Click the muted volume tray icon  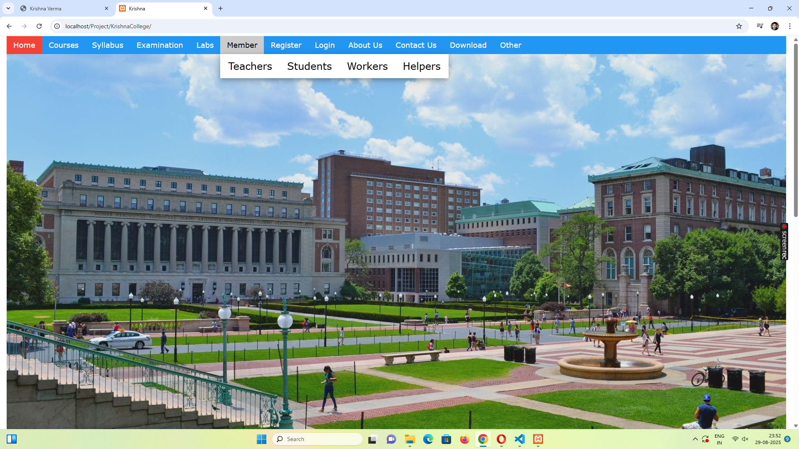(x=745, y=439)
